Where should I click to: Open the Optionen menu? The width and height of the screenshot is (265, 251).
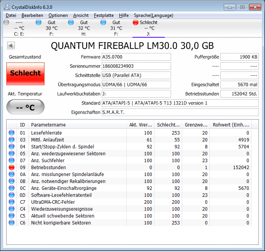[58, 15]
